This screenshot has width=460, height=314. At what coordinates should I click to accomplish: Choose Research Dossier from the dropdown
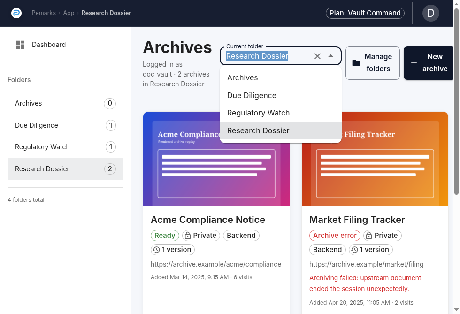point(281,130)
